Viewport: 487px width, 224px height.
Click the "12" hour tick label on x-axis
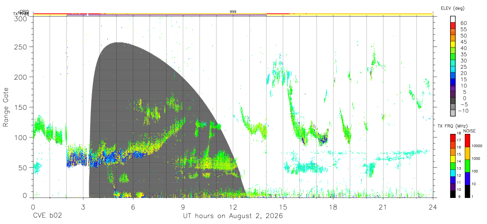tap(233, 207)
